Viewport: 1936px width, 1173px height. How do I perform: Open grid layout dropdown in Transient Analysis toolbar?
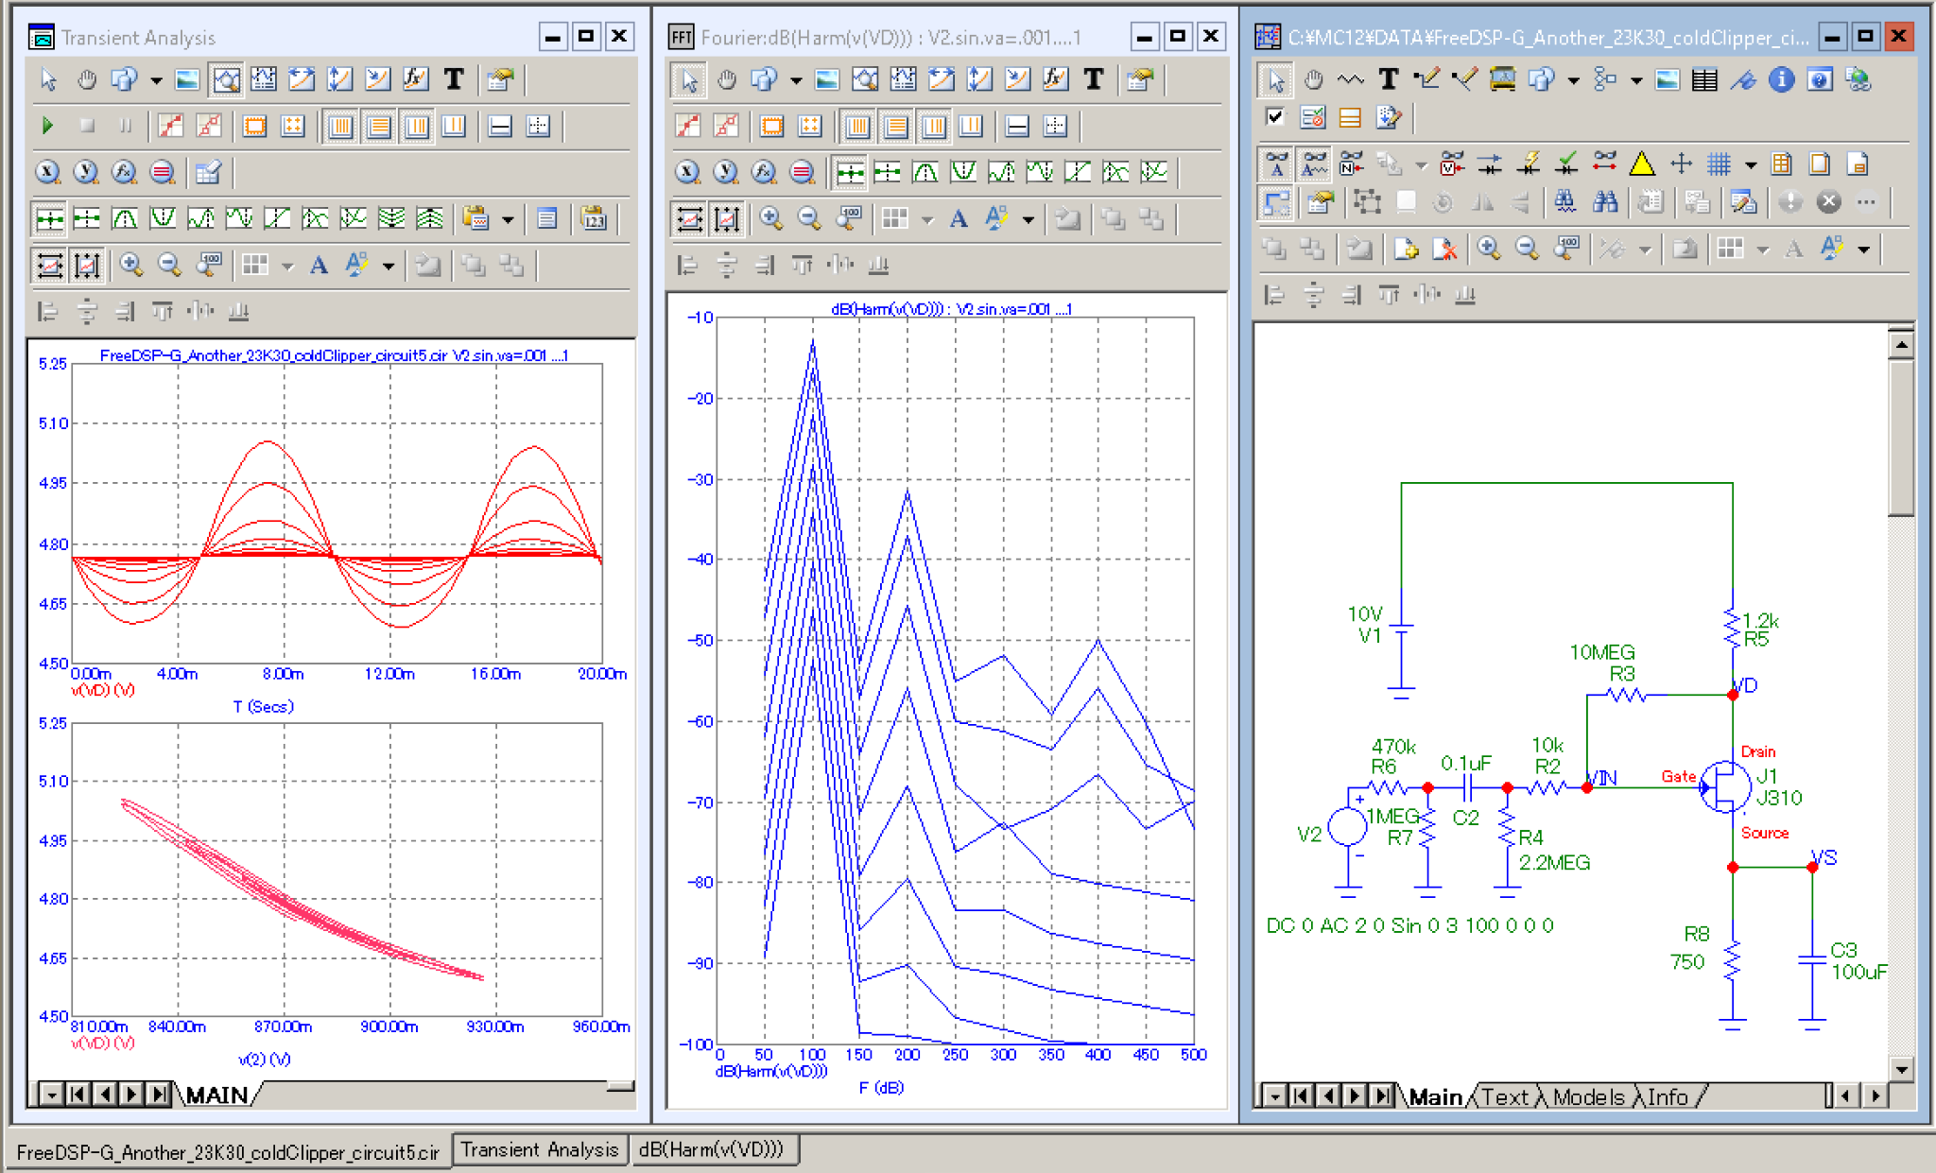pos(287,266)
